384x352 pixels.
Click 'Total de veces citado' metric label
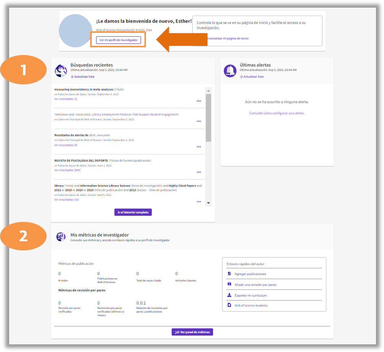(149, 281)
